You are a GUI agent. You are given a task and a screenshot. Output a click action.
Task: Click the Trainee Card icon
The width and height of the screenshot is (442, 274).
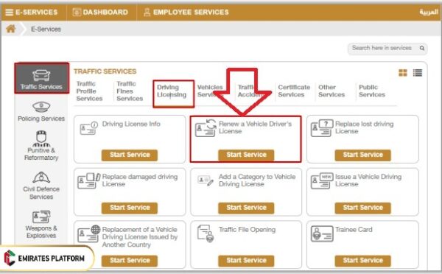(x=322, y=233)
